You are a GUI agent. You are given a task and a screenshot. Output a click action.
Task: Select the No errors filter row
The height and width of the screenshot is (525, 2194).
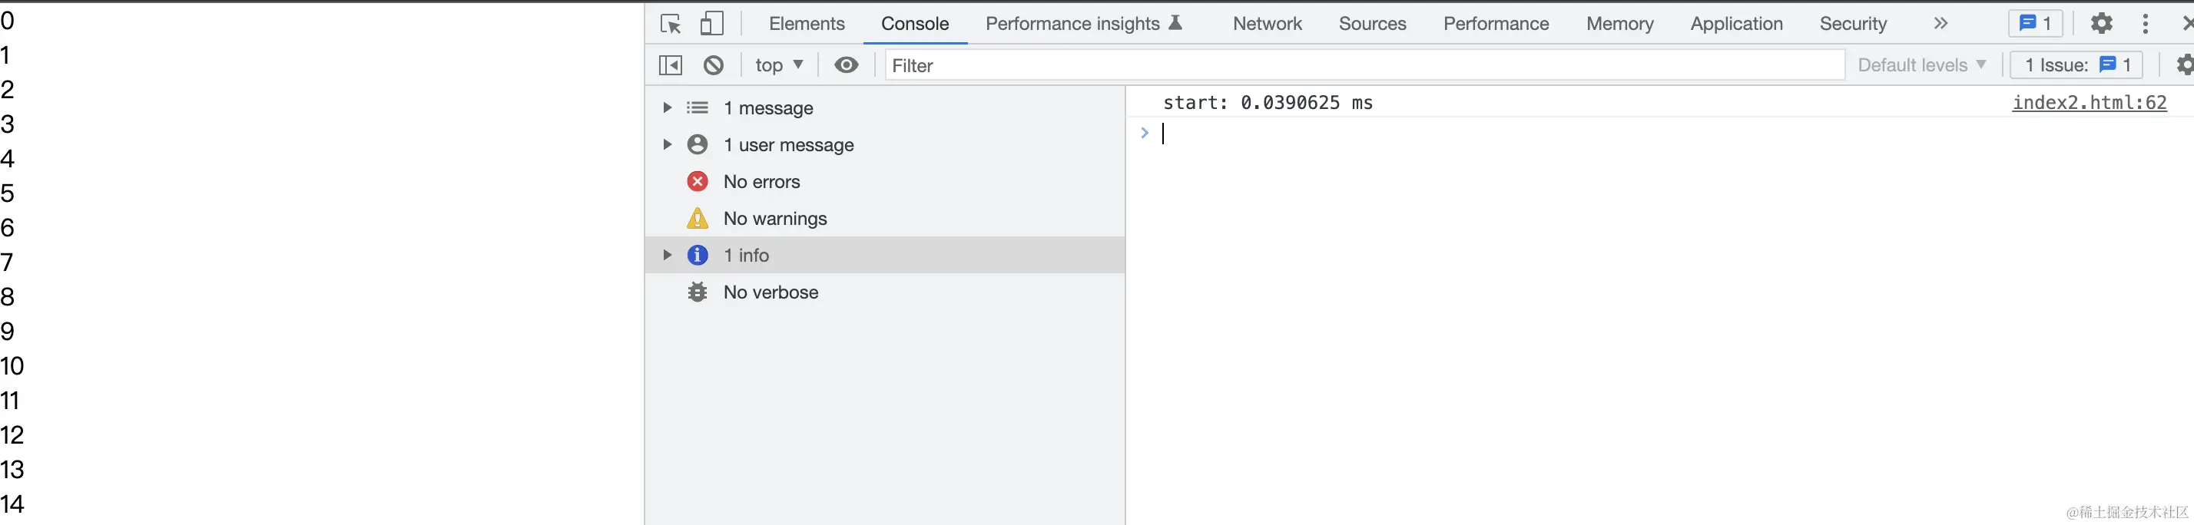tap(761, 182)
